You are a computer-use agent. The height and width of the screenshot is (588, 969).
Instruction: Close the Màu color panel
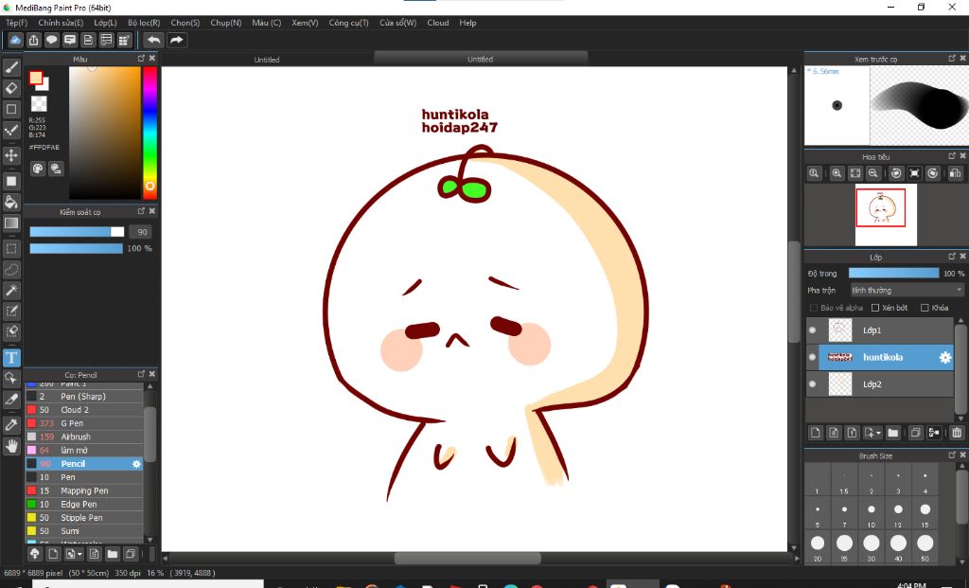(x=152, y=58)
